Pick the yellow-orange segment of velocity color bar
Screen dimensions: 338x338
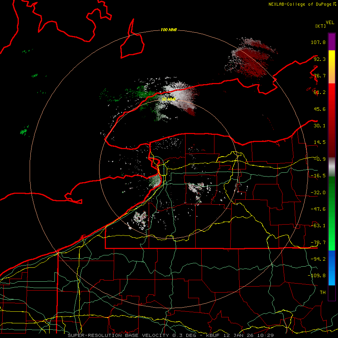click(x=332, y=67)
